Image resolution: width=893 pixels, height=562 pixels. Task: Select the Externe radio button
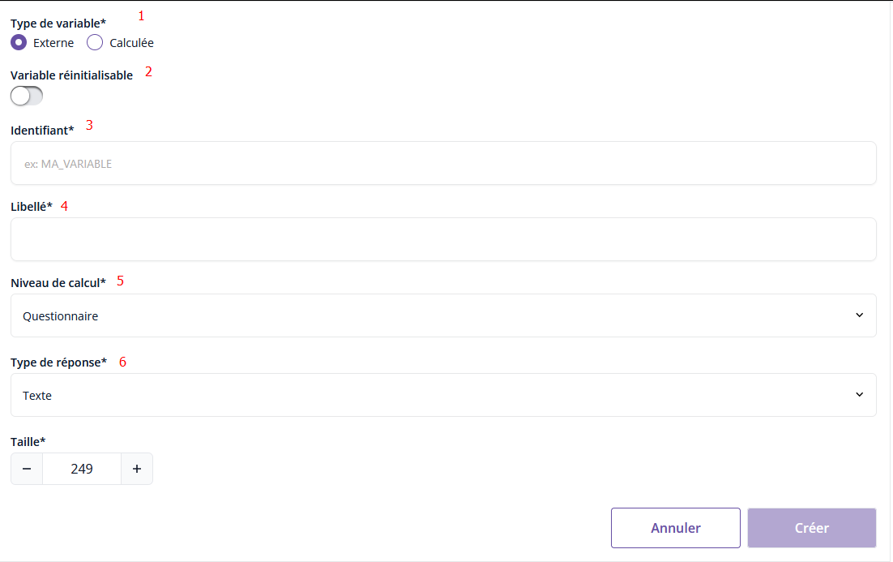19,43
